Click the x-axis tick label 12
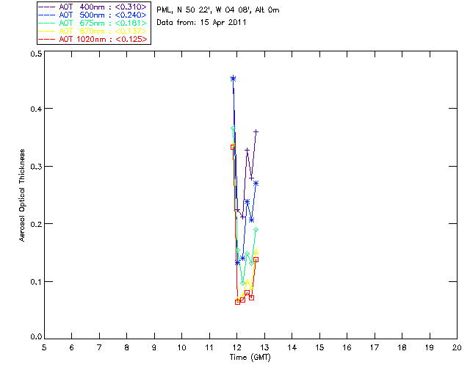 (236, 348)
